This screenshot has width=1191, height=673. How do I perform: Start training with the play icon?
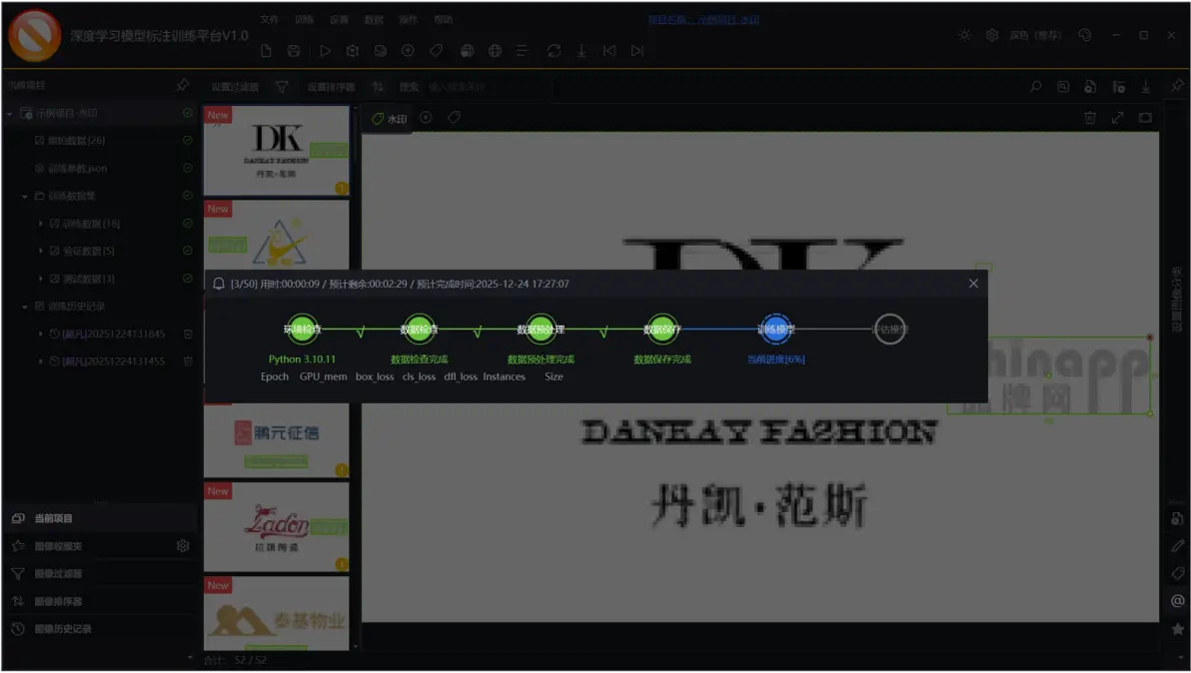point(325,51)
